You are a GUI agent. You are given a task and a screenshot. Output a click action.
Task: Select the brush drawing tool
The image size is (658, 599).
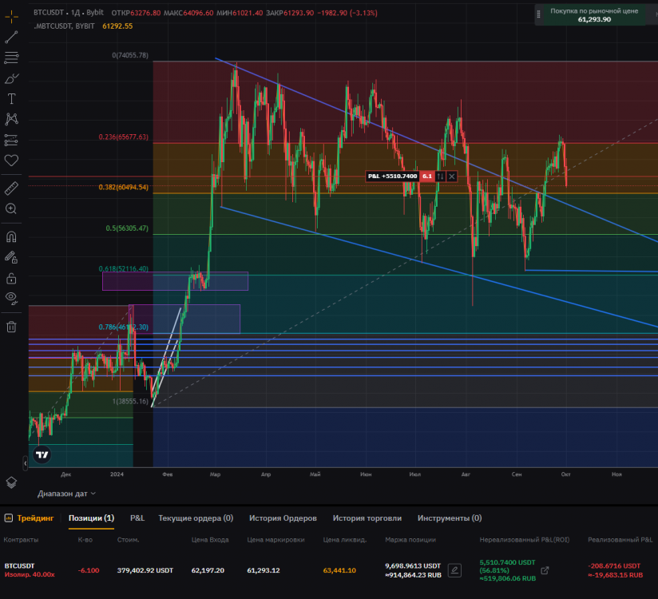tap(11, 78)
